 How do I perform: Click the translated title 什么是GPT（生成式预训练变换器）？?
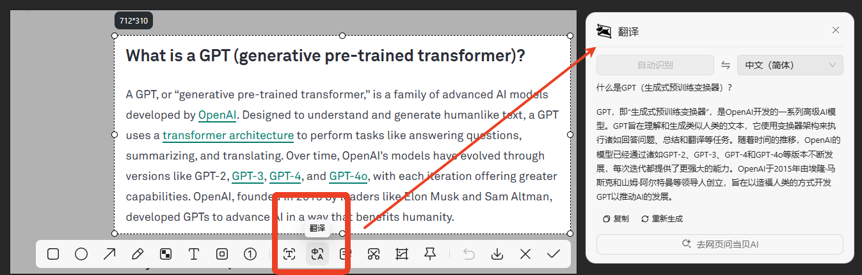coord(664,87)
